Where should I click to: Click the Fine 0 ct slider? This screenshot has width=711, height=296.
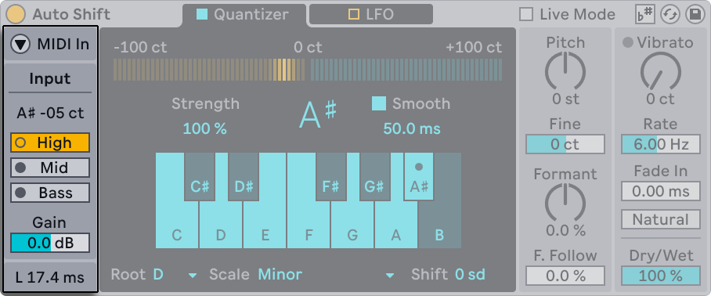click(565, 144)
